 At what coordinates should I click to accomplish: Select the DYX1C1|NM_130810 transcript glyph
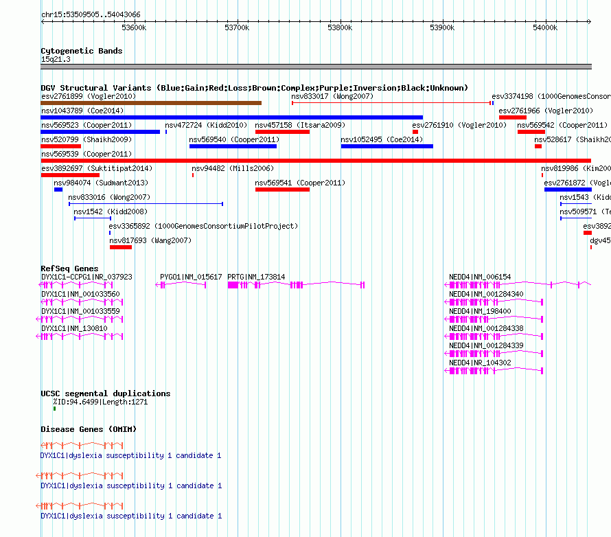[79, 336]
